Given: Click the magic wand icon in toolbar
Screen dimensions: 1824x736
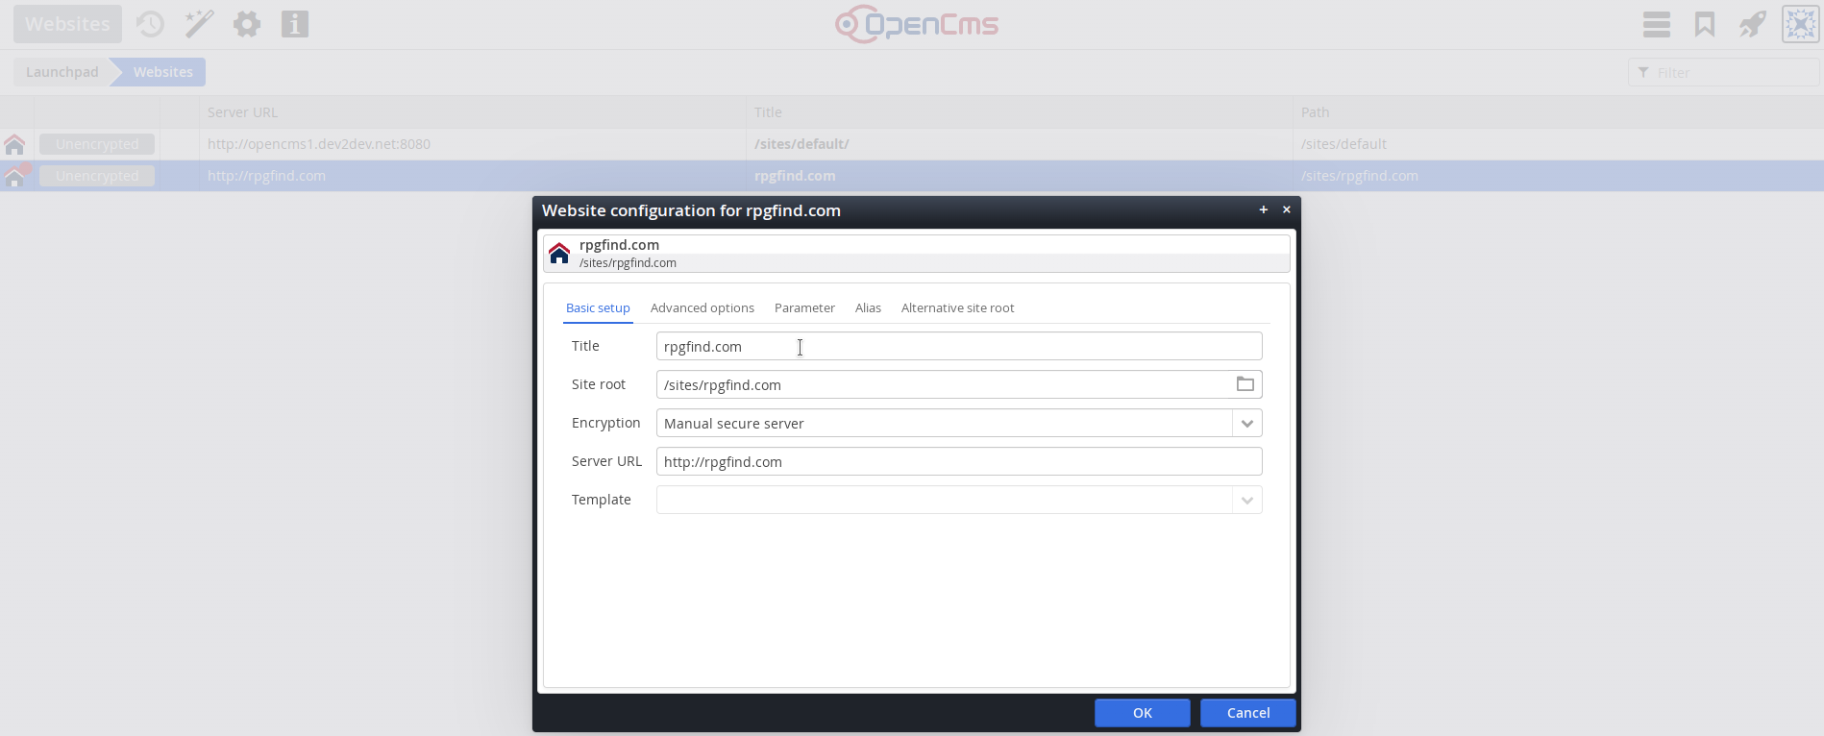Looking at the screenshot, I should 199,24.
